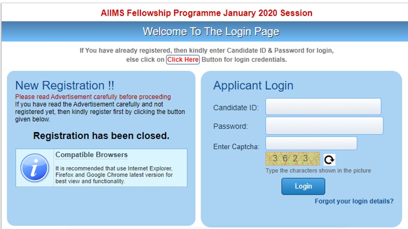Select the Enter Captcha text box
The height and width of the screenshot is (229, 408).
coord(311,143)
